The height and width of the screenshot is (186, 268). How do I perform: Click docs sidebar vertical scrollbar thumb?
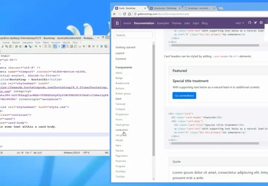[x=153, y=100]
